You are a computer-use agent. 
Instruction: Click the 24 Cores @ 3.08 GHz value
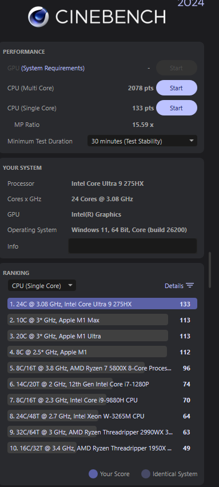pos(102,199)
